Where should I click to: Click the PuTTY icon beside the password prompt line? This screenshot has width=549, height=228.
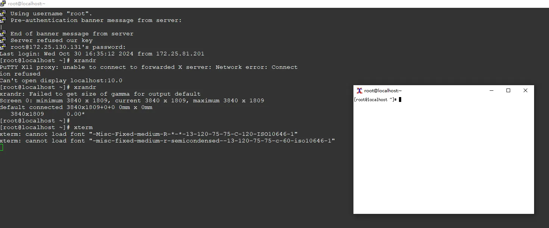[3, 47]
